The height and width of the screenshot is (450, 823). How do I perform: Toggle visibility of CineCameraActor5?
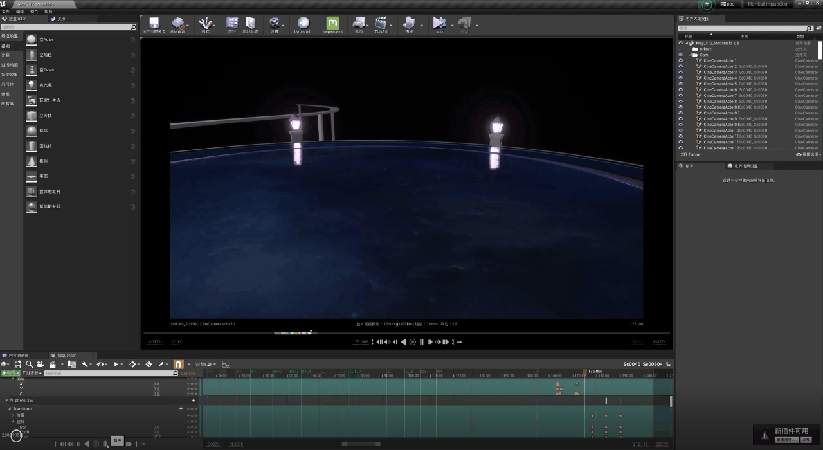(x=681, y=84)
